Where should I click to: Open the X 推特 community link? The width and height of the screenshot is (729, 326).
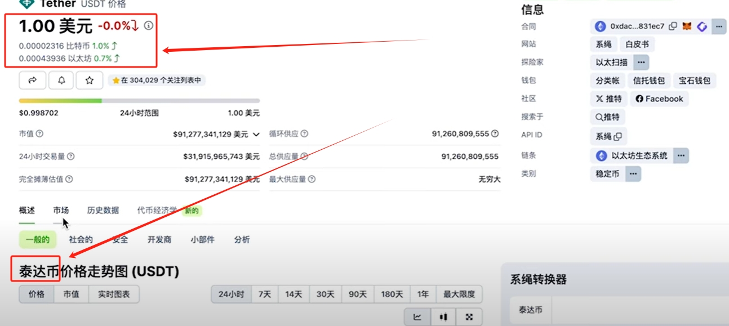pyautogui.click(x=609, y=99)
